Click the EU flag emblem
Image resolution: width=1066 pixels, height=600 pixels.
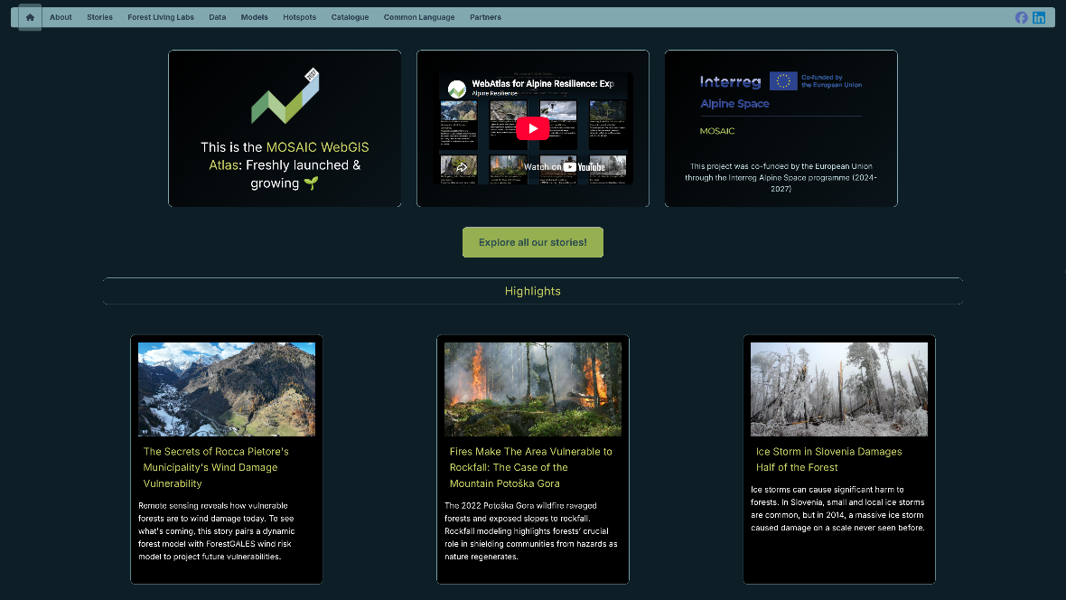783,81
